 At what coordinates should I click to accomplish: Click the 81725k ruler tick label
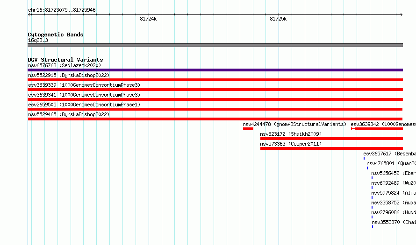point(278,19)
